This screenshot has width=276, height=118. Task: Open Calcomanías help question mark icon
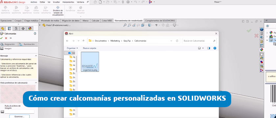pyautogui.click(x=35, y=33)
